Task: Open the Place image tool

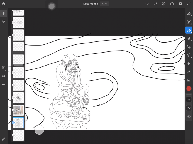Action: [x=189, y=80]
